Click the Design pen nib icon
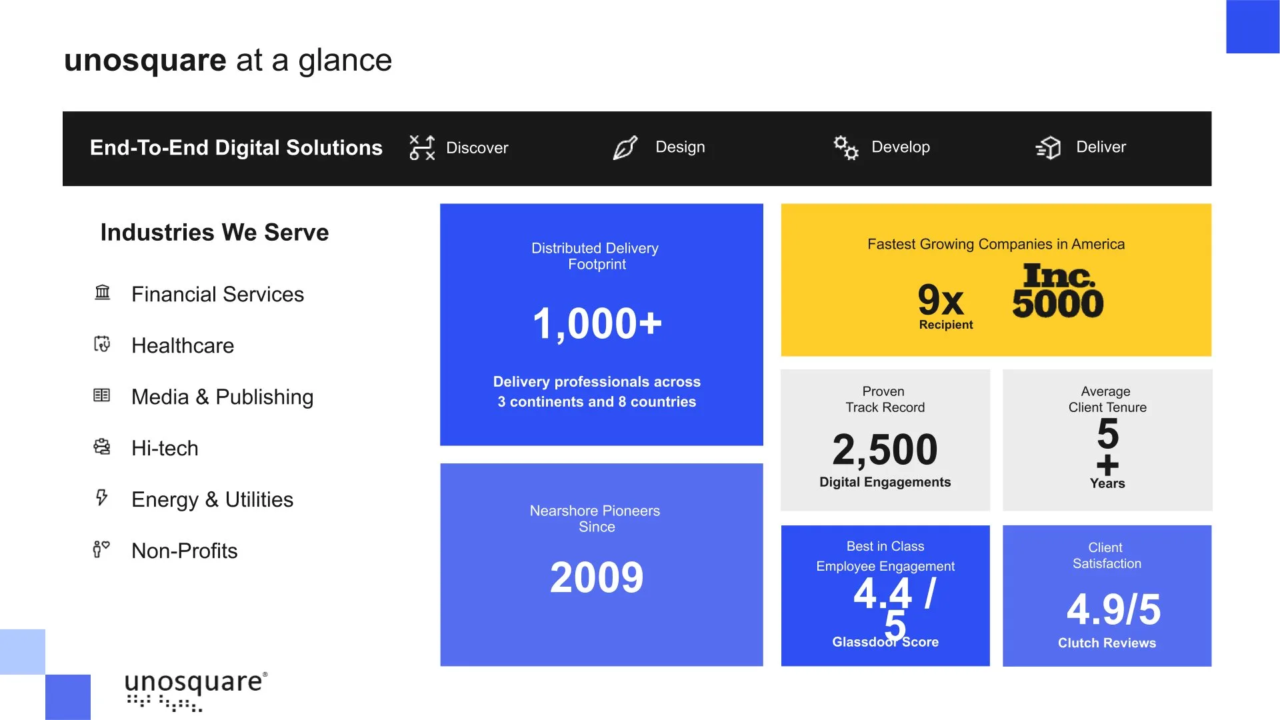This screenshot has width=1280, height=720. [625, 147]
